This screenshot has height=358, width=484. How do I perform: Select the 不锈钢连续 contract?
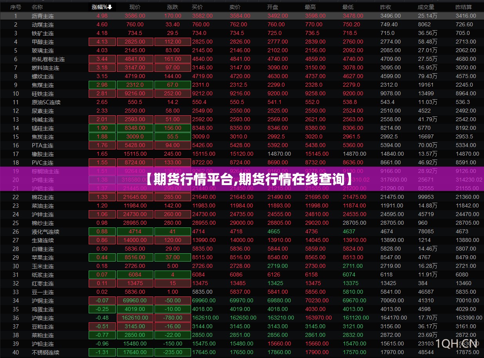tap(45, 353)
